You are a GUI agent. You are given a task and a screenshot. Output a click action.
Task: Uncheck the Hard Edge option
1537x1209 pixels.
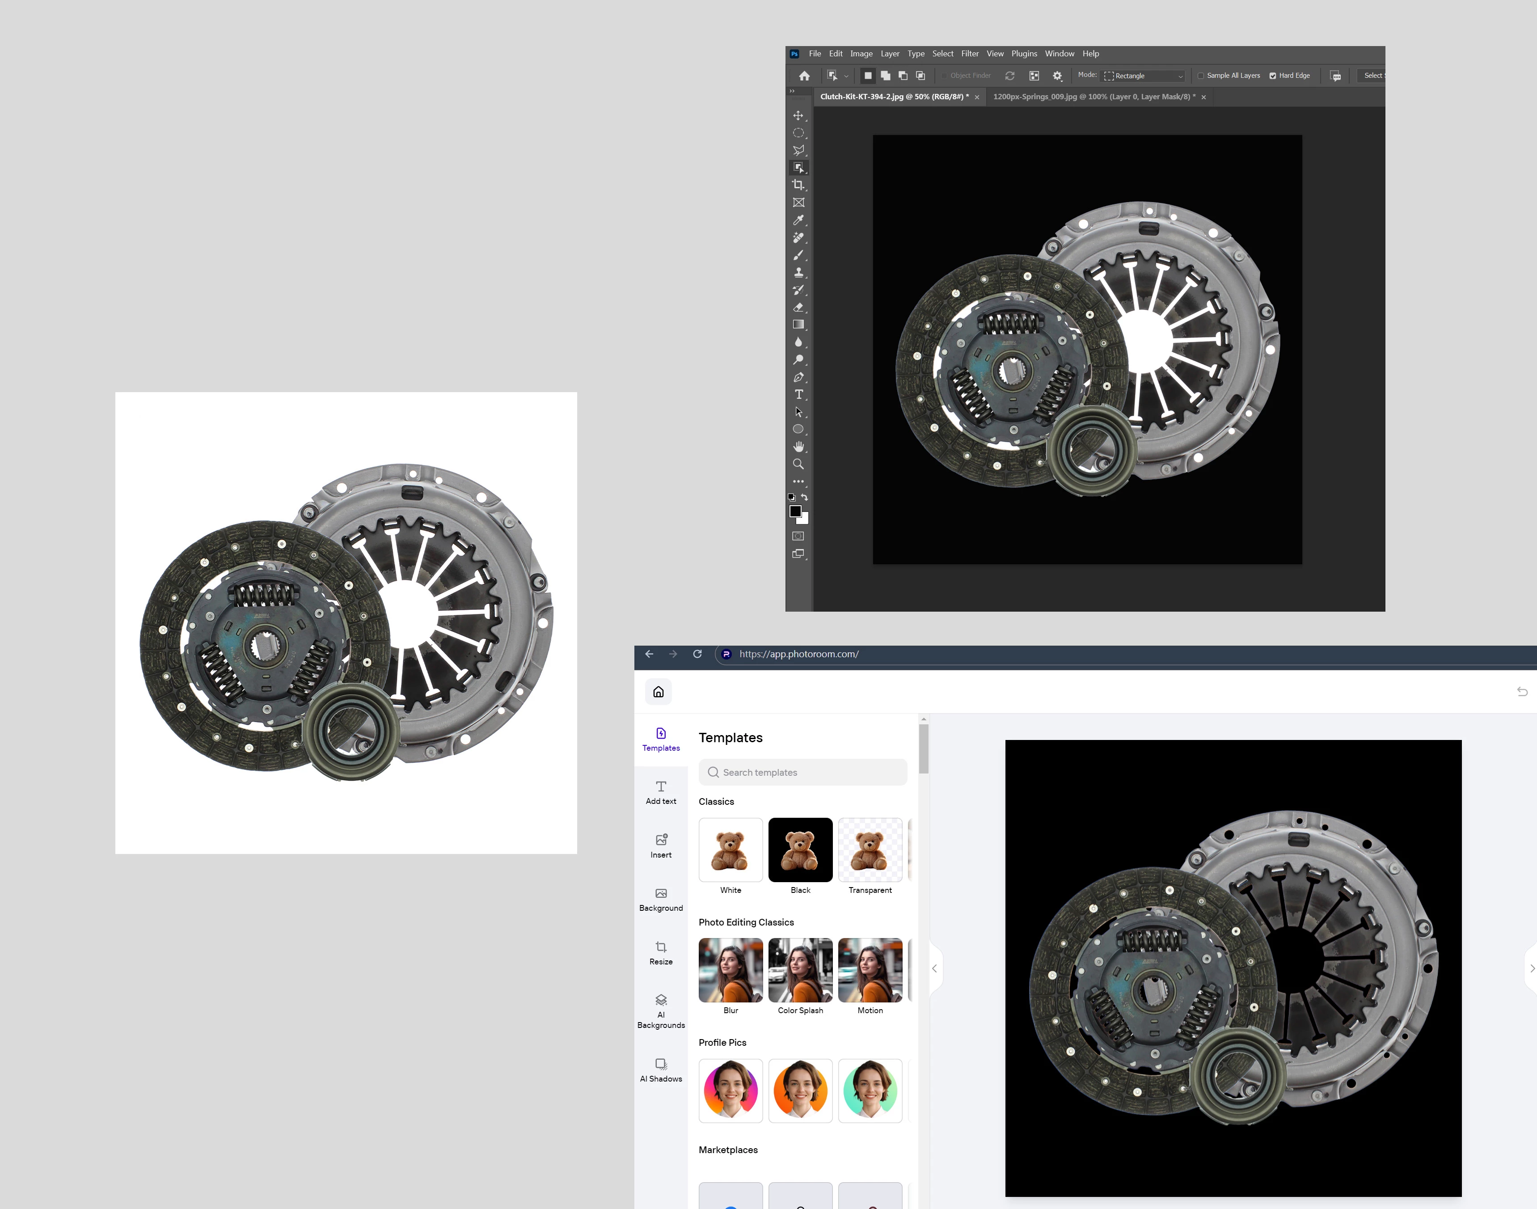coord(1272,76)
